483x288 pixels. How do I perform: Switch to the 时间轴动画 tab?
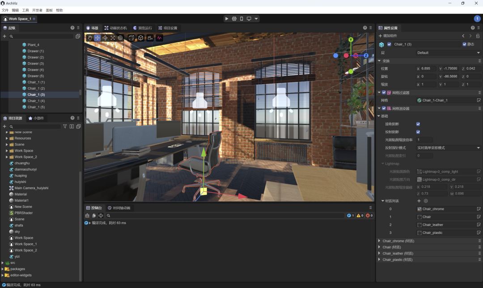tap(119, 208)
